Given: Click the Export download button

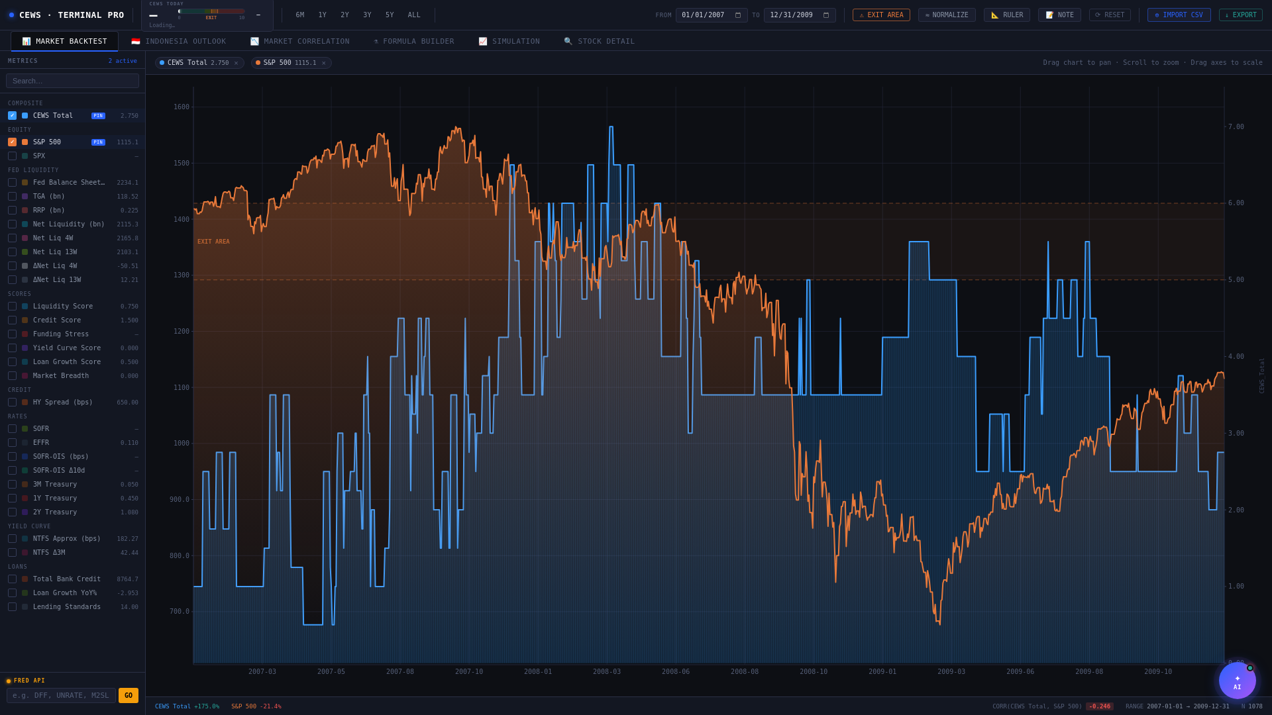Looking at the screenshot, I should (1240, 15).
